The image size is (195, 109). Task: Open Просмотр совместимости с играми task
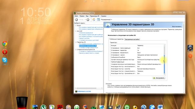(x=89, y=53)
